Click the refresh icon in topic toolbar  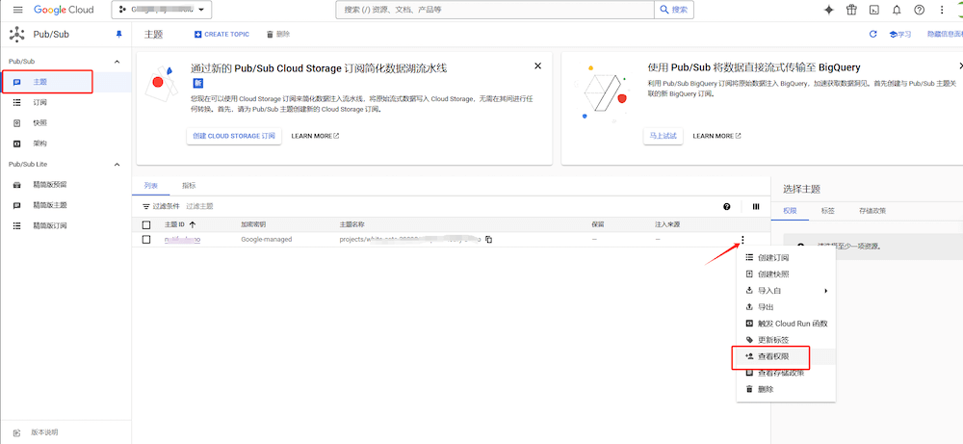pos(873,34)
